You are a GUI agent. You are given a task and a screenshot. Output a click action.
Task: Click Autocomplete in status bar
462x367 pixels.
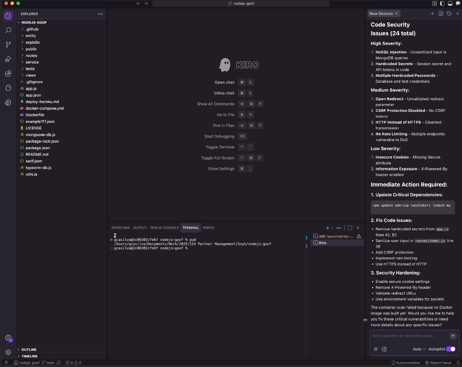pos(406,363)
